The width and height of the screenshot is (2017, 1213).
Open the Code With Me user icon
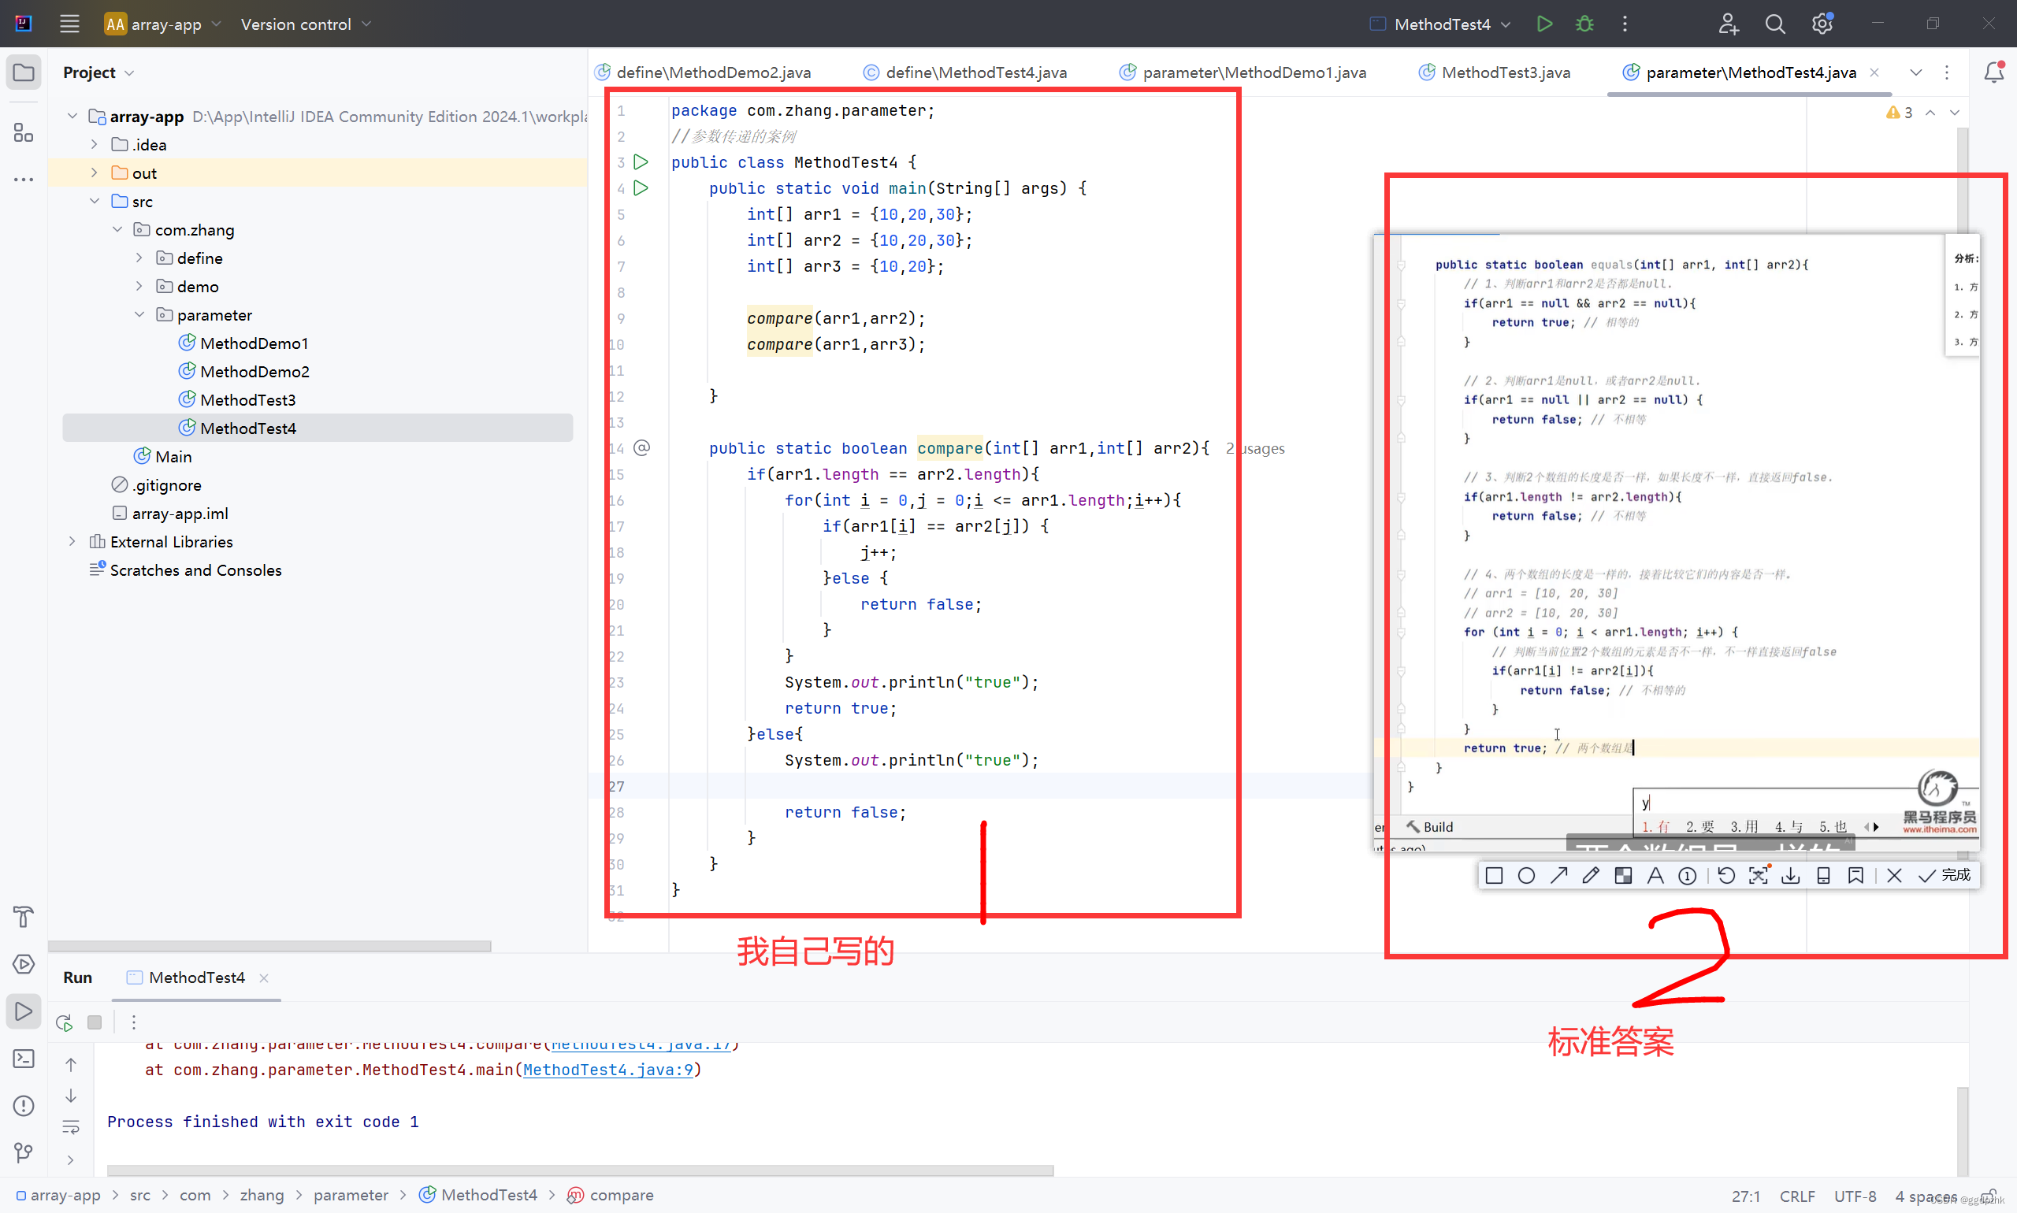pyautogui.click(x=1728, y=24)
